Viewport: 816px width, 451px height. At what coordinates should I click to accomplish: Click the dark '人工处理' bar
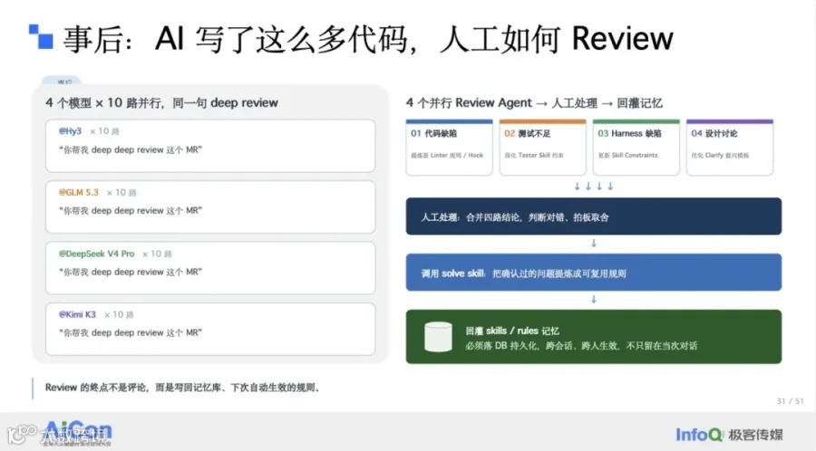[594, 216]
